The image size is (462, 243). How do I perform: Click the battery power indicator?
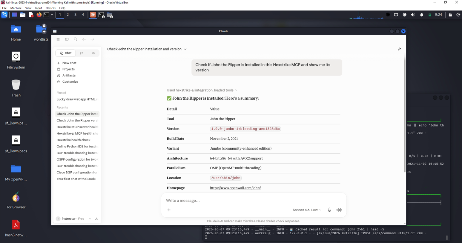point(430,15)
